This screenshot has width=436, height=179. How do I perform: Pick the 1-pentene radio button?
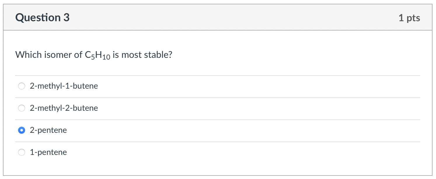point(22,153)
